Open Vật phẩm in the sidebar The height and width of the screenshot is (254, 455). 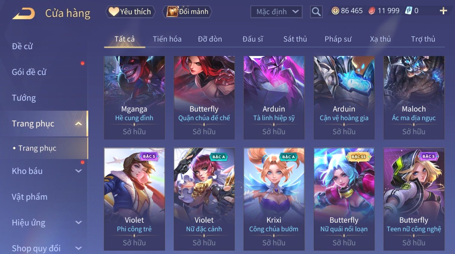pos(30,197)
